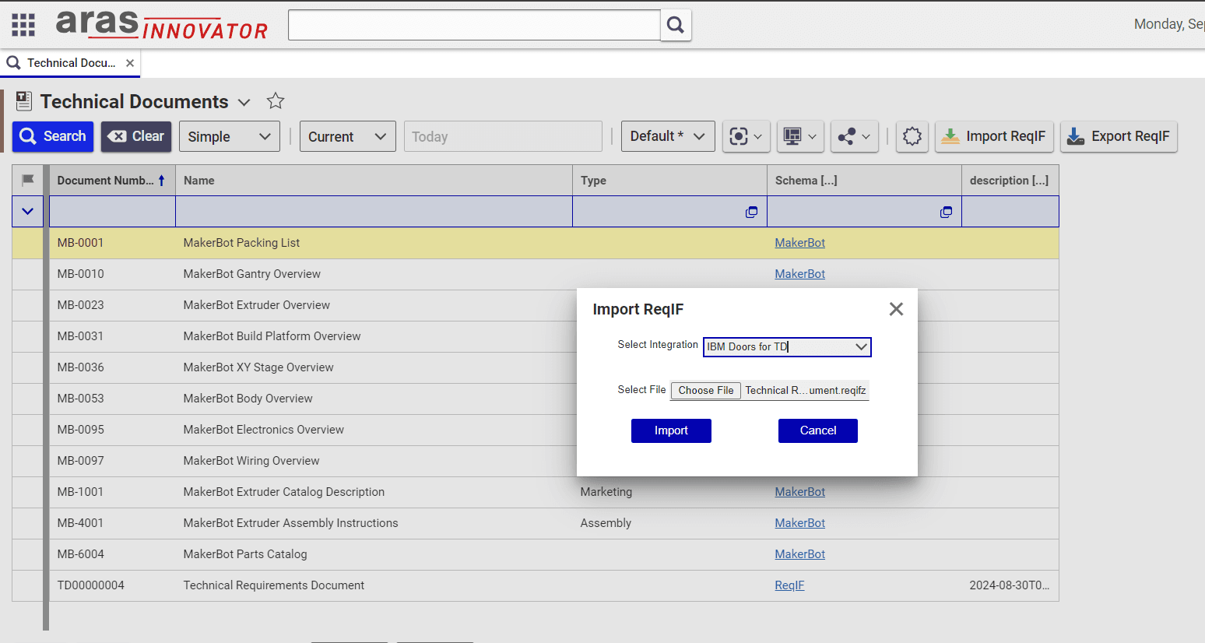Screen dimensions: 1205x643
Task: Open the Schema filter picker icon
Action: coord(946,212)
